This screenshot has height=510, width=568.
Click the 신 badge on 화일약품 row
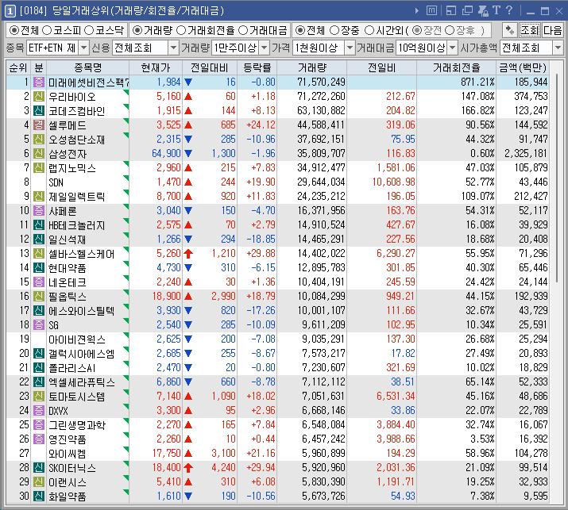click(39, 497)
